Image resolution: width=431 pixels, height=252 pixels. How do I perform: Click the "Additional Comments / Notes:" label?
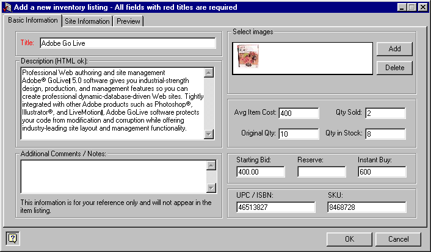click(x=63, y=154)
